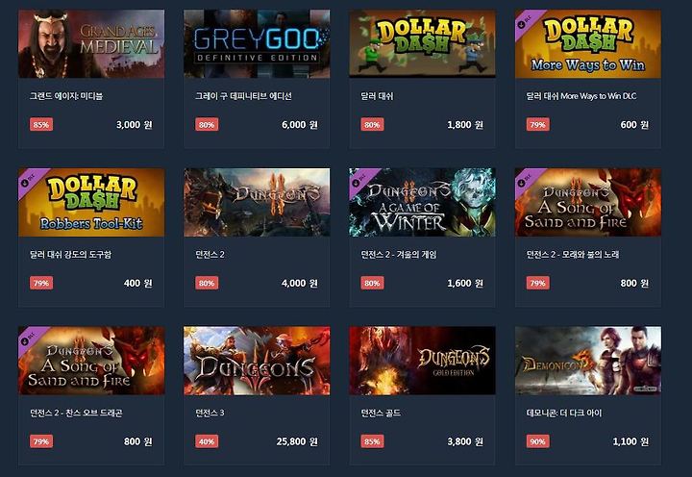Select the Dungeons Gold Edition image
The width and height of the screenshot is (692, 477).
[422, 361]
